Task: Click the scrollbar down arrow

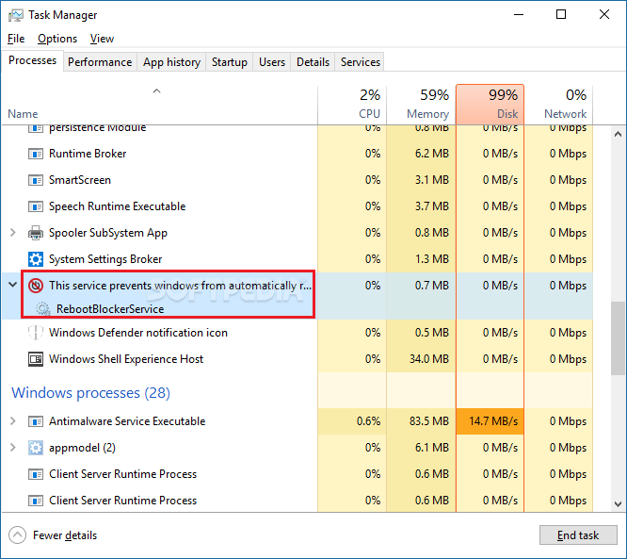Action: [618, 503]
